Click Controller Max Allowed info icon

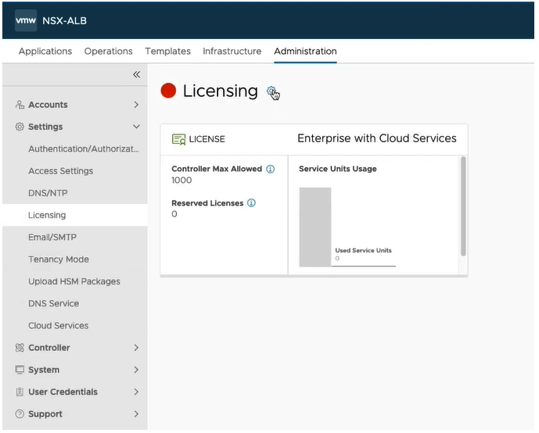(271, 169)
